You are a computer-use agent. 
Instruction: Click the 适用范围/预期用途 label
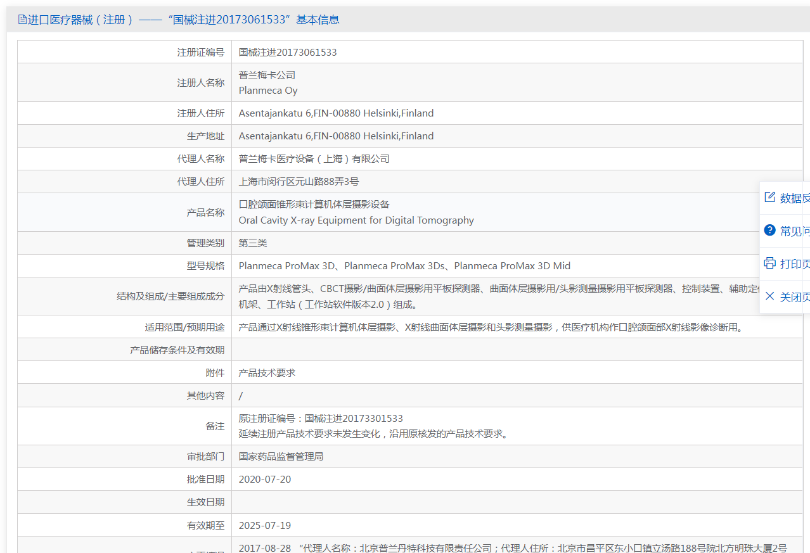click(184, 328)
